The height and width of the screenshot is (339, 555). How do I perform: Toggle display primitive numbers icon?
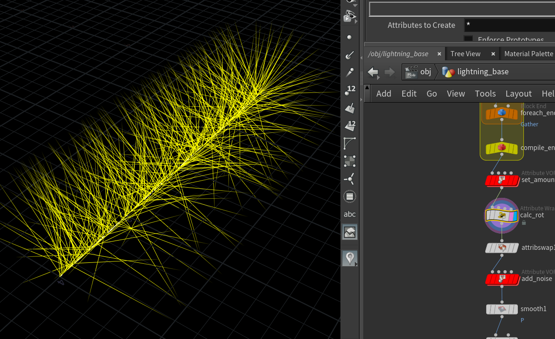tap(349, 126)
